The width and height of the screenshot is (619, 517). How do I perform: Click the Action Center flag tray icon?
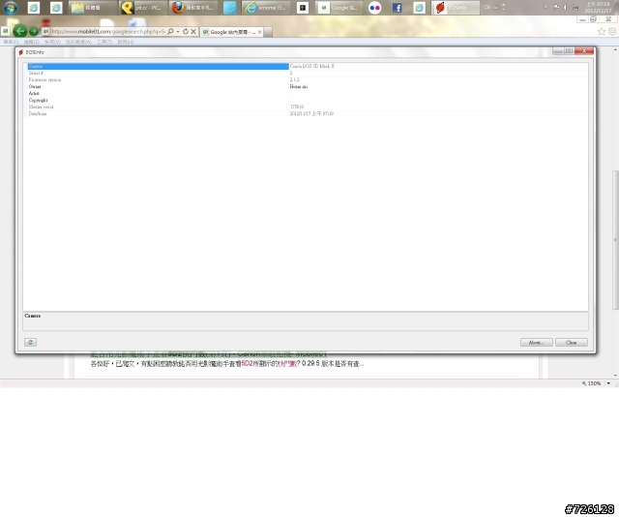pyautogui.click(x=556, y=7)
